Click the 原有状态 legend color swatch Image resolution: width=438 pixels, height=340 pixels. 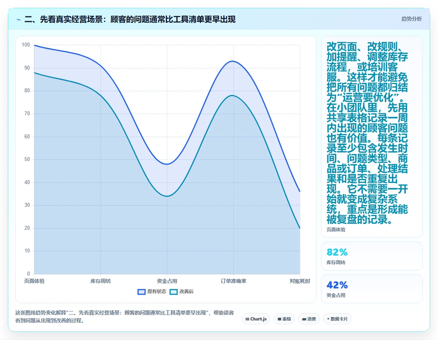(142, 292)
